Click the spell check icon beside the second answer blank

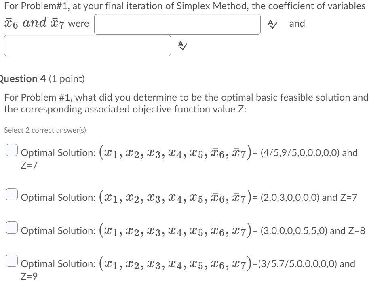[182, 46]
